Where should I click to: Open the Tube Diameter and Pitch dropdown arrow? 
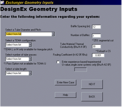(x=53, y=34)
